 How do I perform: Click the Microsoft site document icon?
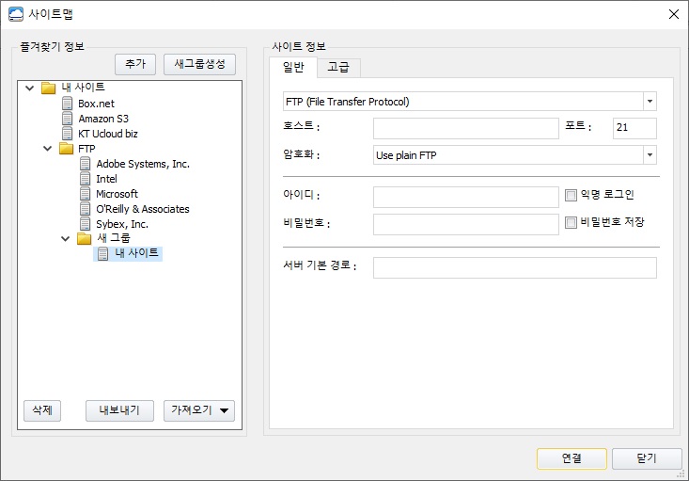click(86, 194)
